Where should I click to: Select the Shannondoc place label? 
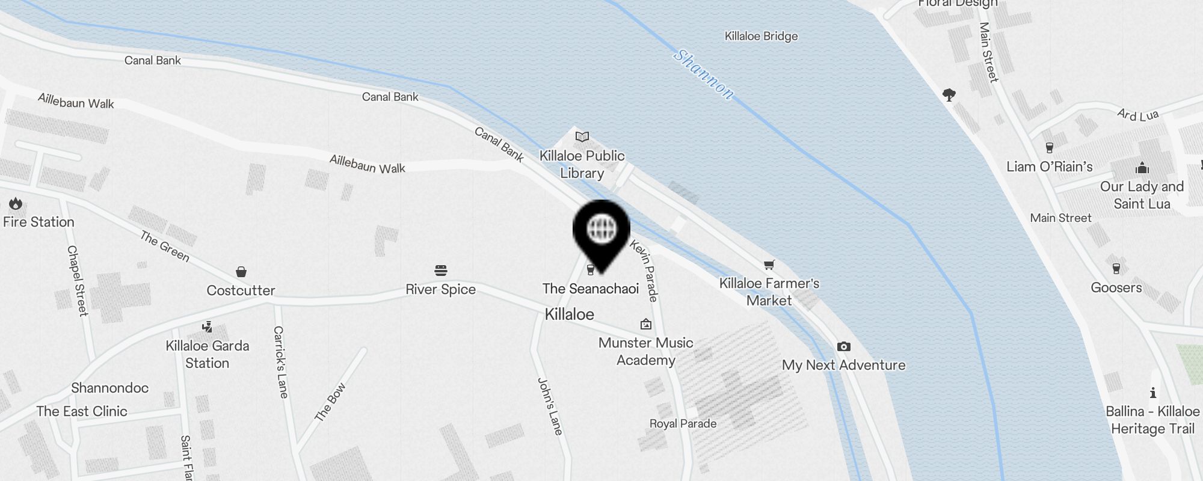click(109, 388)
